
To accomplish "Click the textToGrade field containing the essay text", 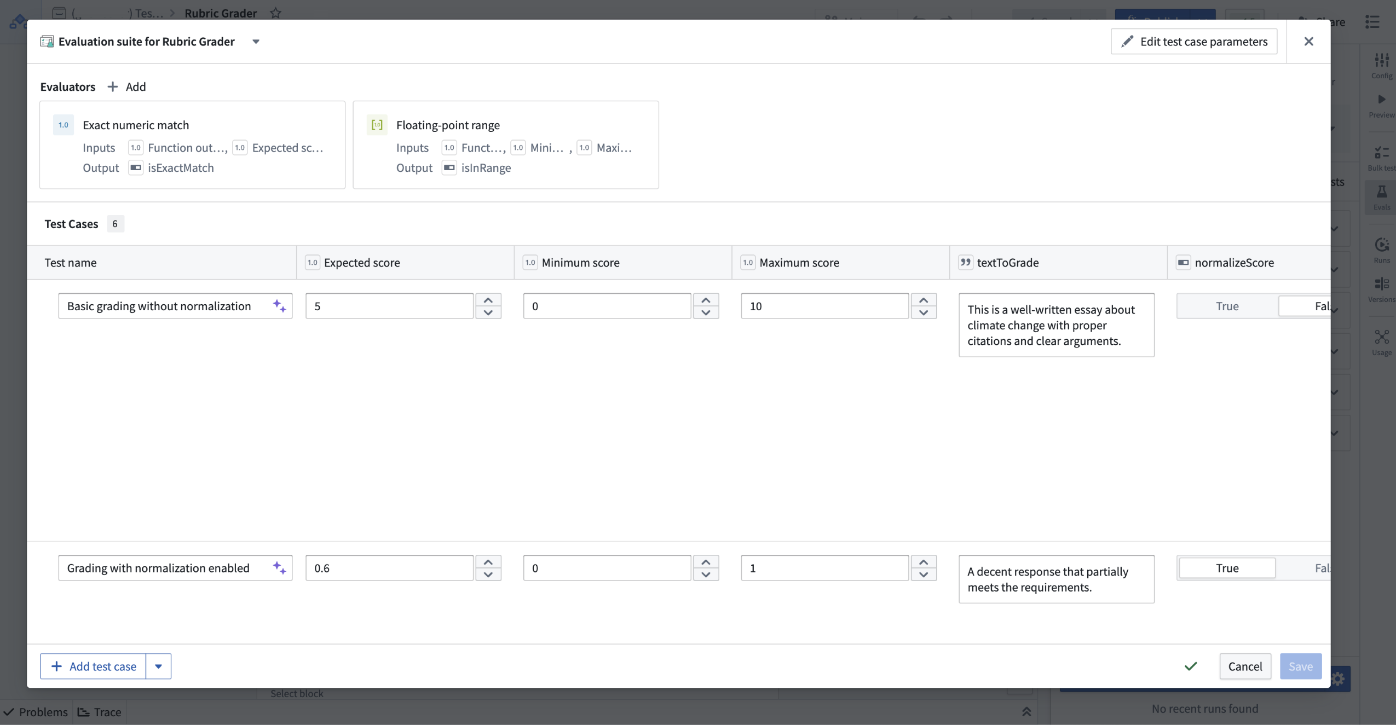I will 1055,325.
